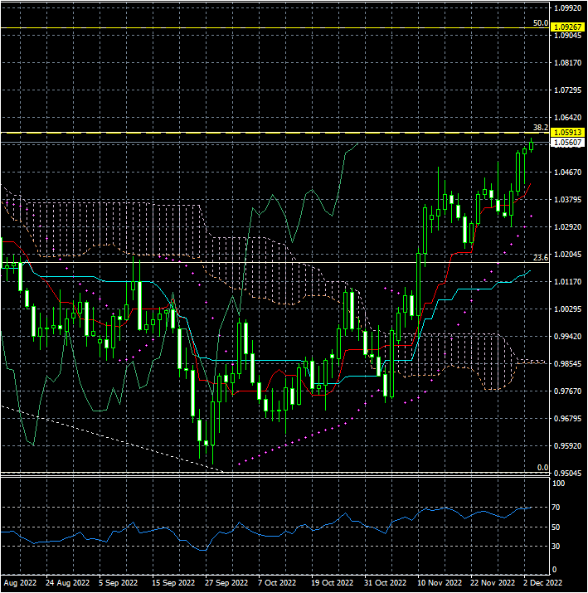Screen dimensions: 588x593
Task: Click the 0.99420 price scale value
Action: [567, 337]
